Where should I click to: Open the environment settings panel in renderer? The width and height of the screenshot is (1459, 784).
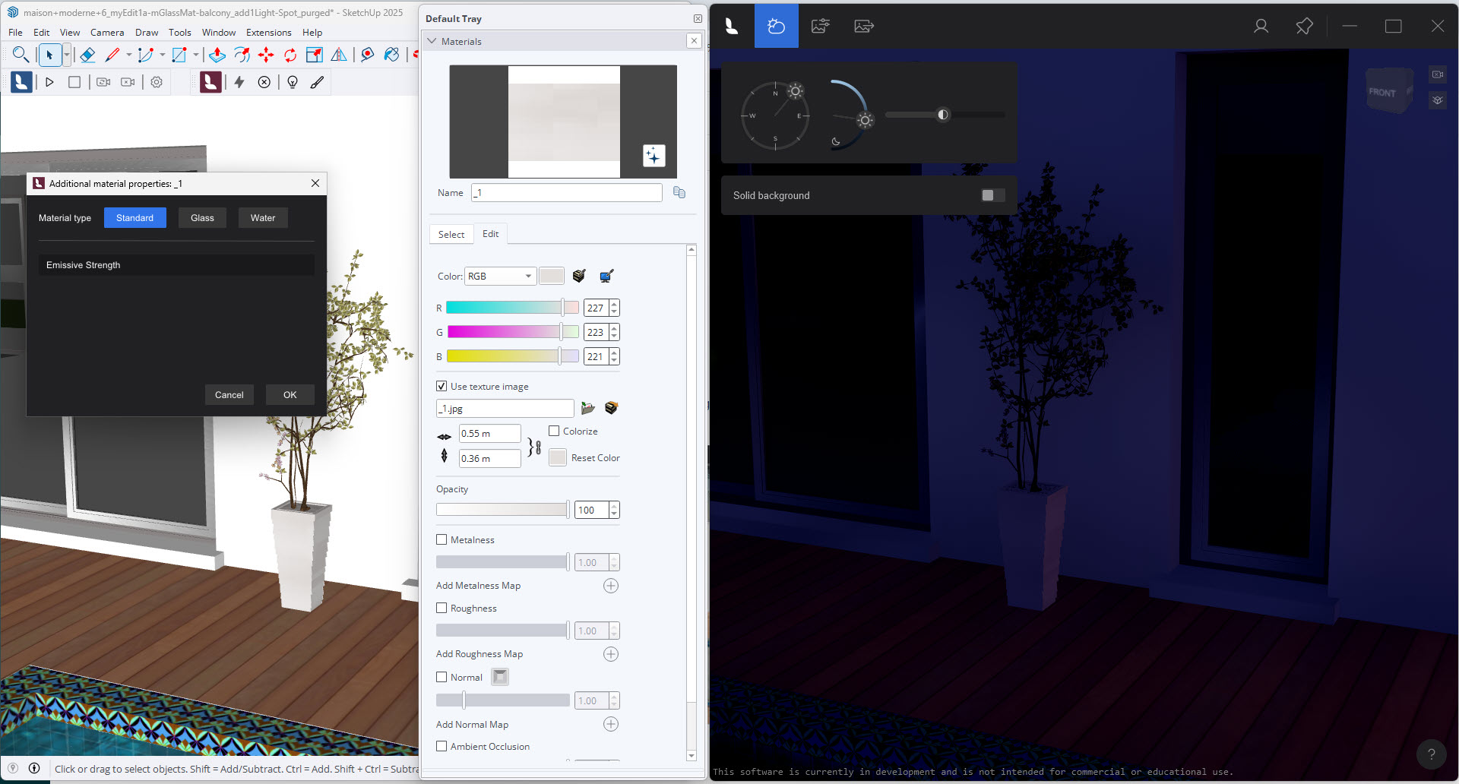point(776,26)
